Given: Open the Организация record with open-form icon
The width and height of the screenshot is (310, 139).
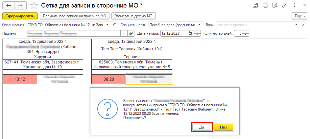Looking at the screenshot, I should (x=114, y=25).
